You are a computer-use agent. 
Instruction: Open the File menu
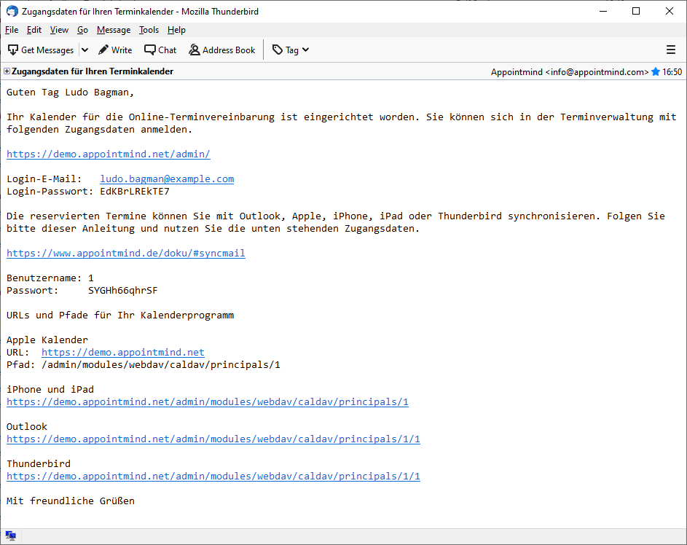point(12,30)
